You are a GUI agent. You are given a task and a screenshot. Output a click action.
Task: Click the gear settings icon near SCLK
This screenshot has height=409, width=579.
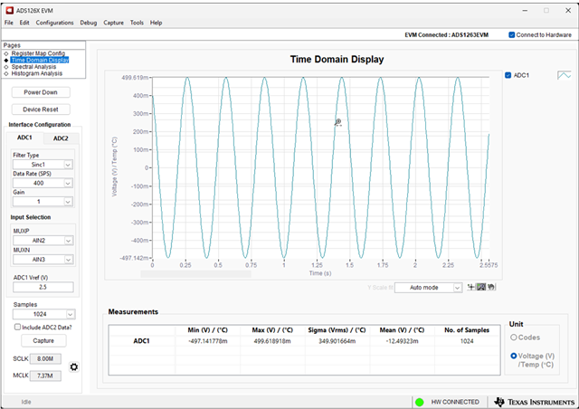(74, 366)
